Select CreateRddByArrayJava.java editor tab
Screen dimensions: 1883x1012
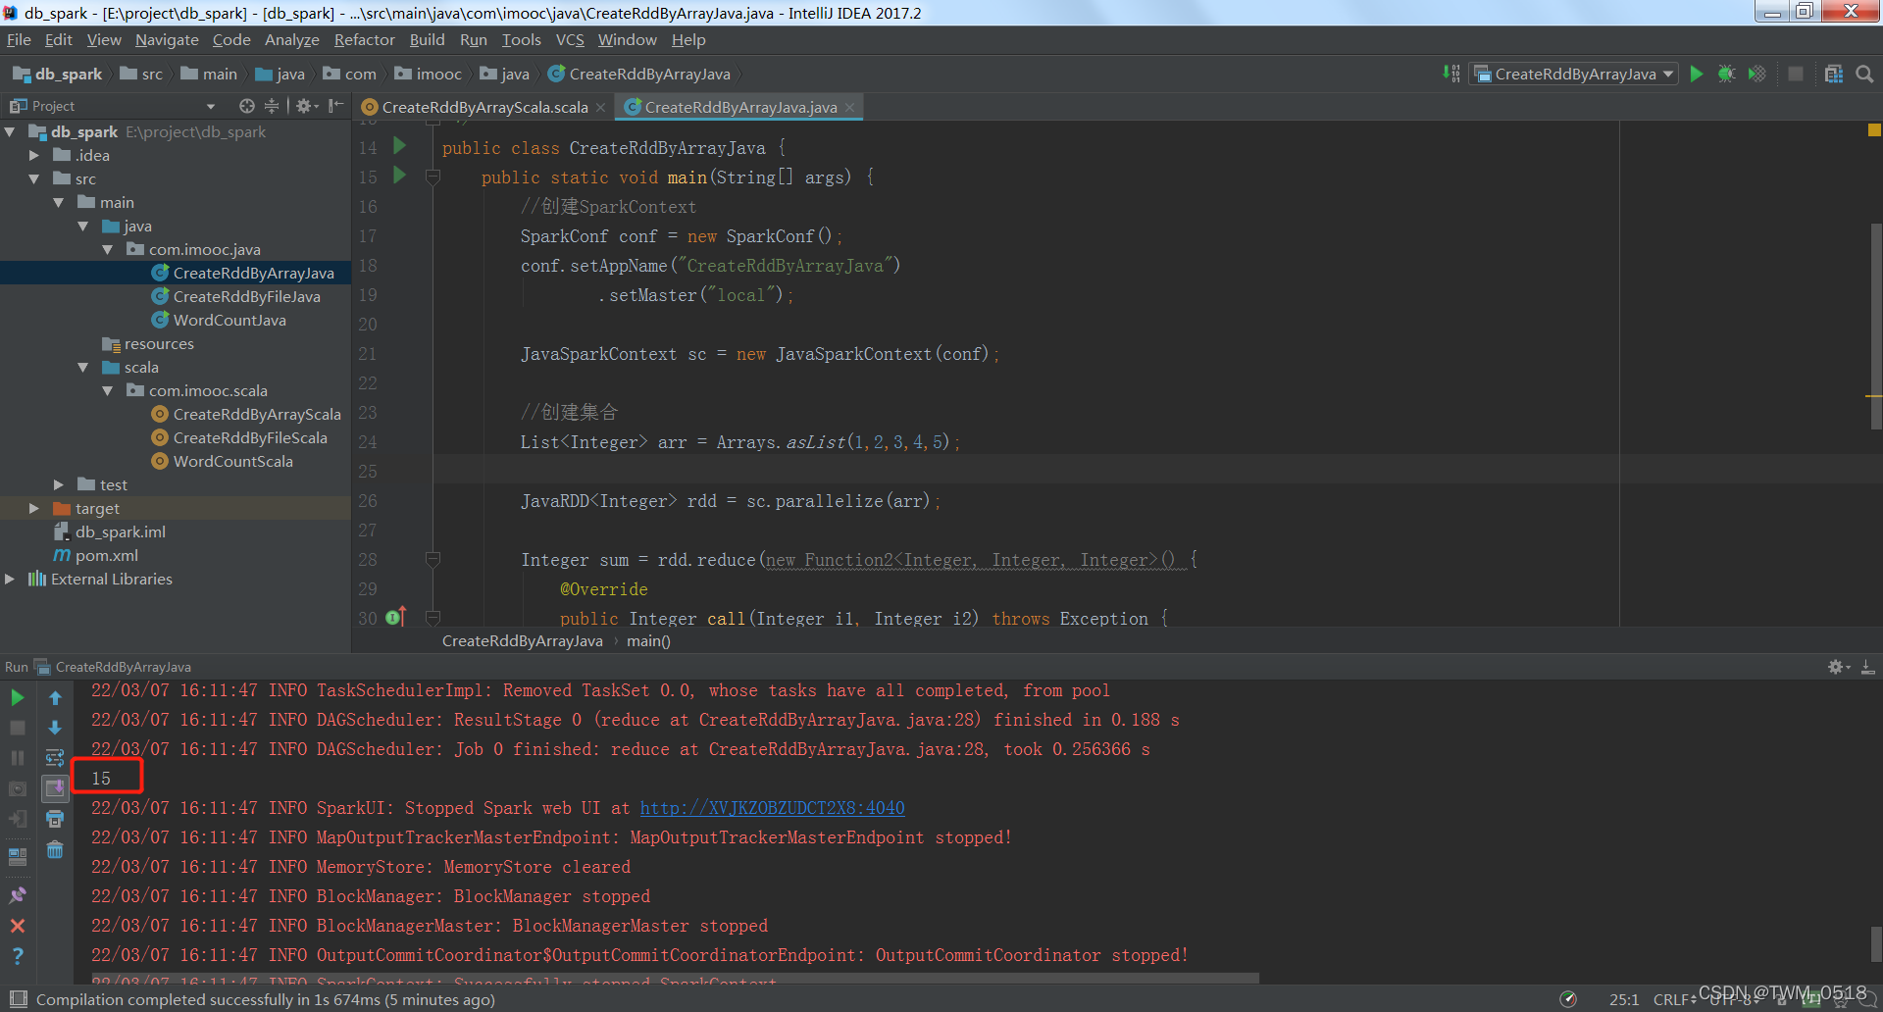(x=740, y=107)
